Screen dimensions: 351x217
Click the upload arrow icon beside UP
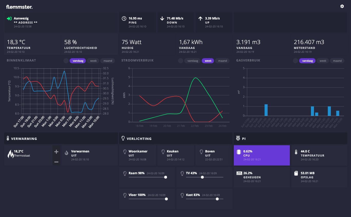pyautogui.click(x=200, y=18)
